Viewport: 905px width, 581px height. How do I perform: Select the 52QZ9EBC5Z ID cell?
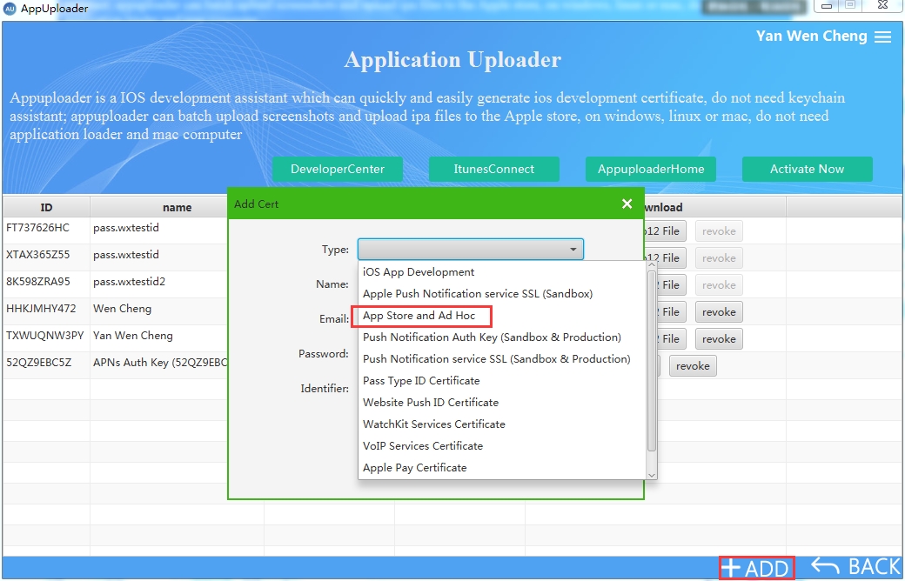click(x=46, y=365)
